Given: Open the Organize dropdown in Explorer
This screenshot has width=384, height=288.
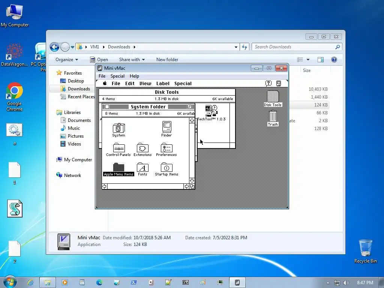Looking at the screenshot, I should pyautogui.click(x=67, y=60).
